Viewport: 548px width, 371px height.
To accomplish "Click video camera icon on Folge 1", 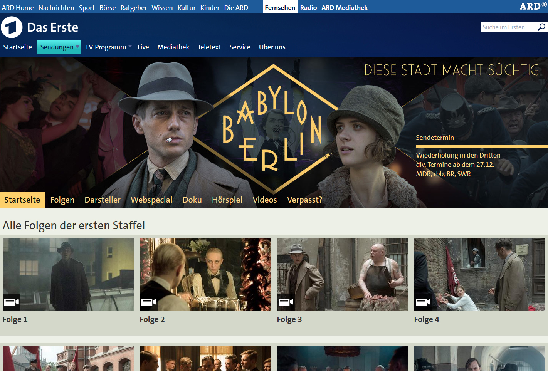I will click(x=12, y=302).
